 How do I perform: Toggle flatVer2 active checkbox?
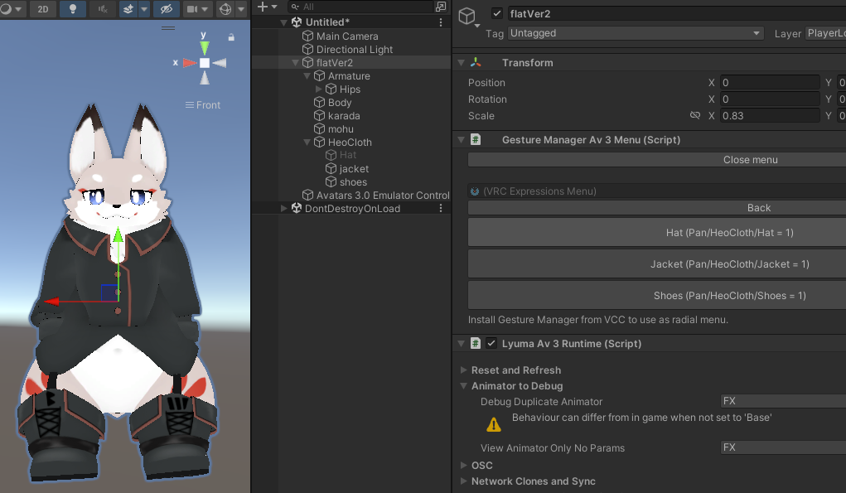pos(497,13)
